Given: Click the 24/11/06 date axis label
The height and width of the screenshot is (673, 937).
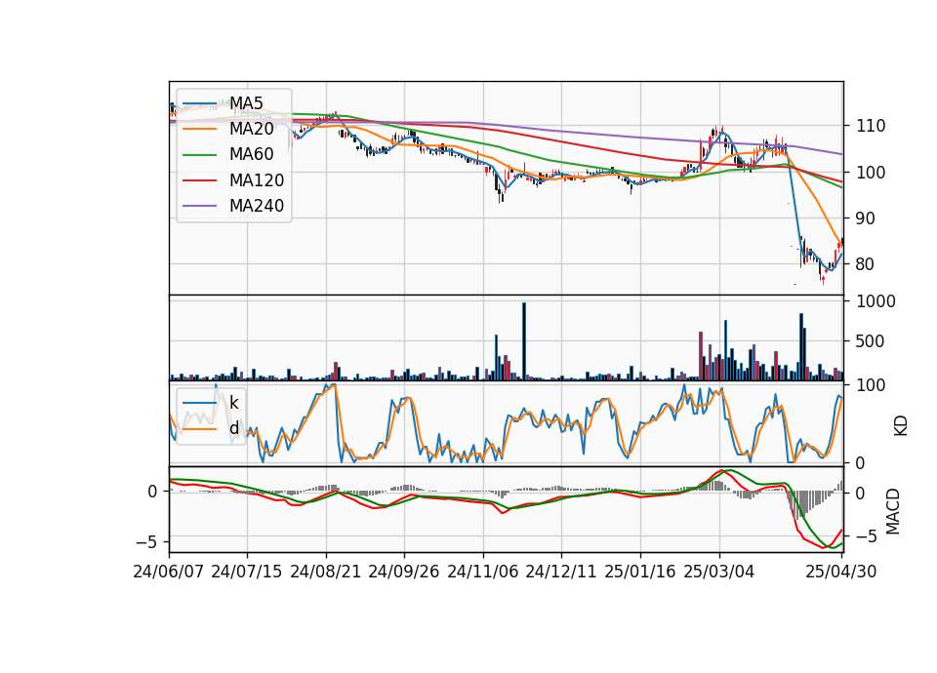Looking at the screenshot, I should (483, 573).
